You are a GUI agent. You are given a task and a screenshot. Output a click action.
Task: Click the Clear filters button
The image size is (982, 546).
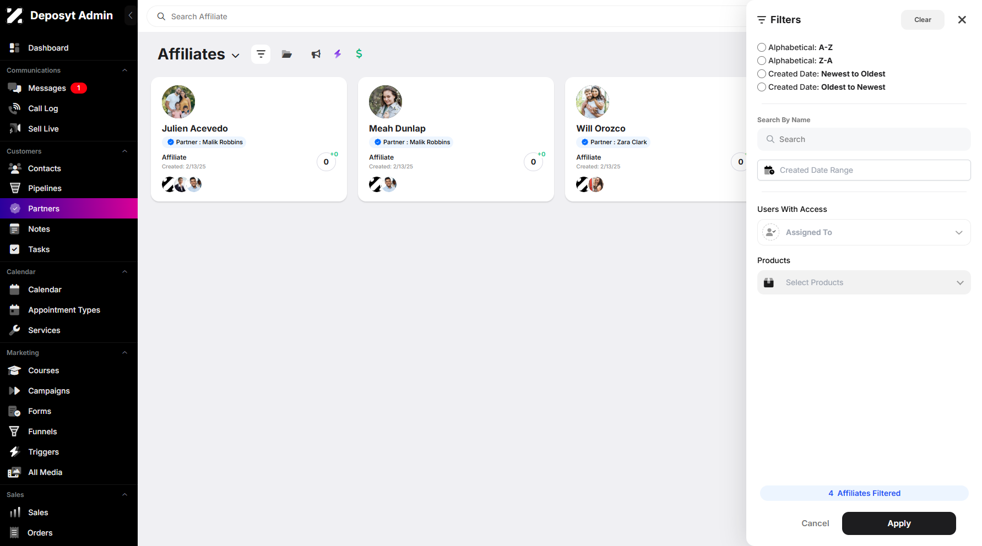923,20
